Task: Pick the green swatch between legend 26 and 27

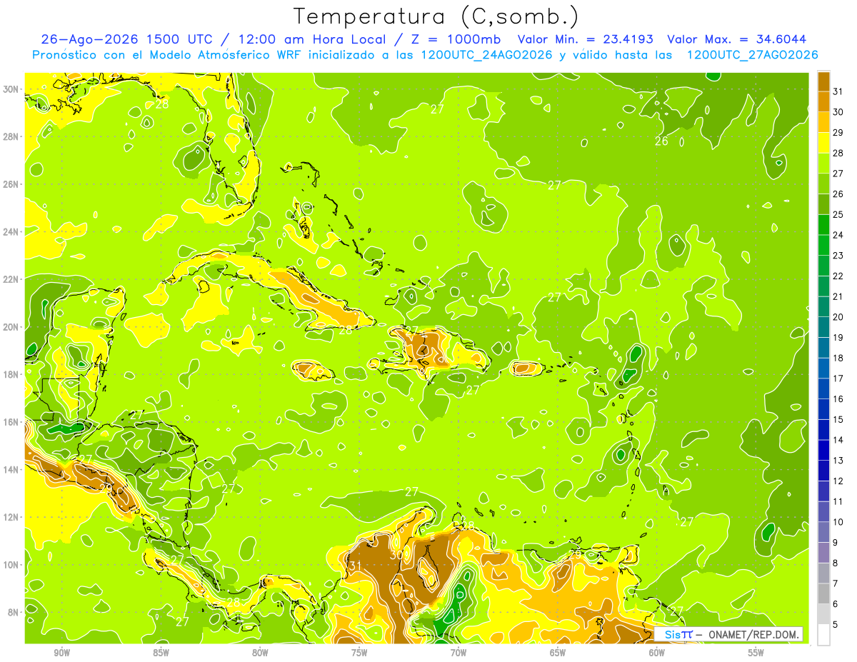Action: coord(824,183)
